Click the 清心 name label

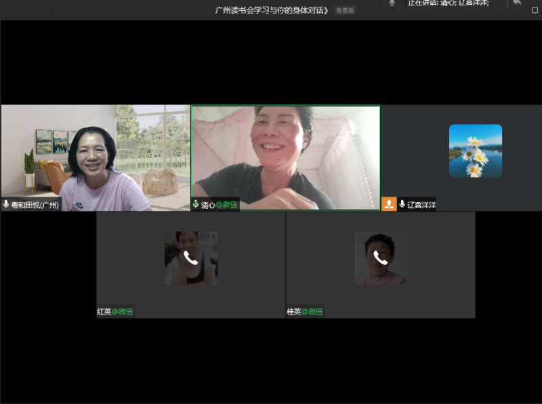tap(208, 204)
